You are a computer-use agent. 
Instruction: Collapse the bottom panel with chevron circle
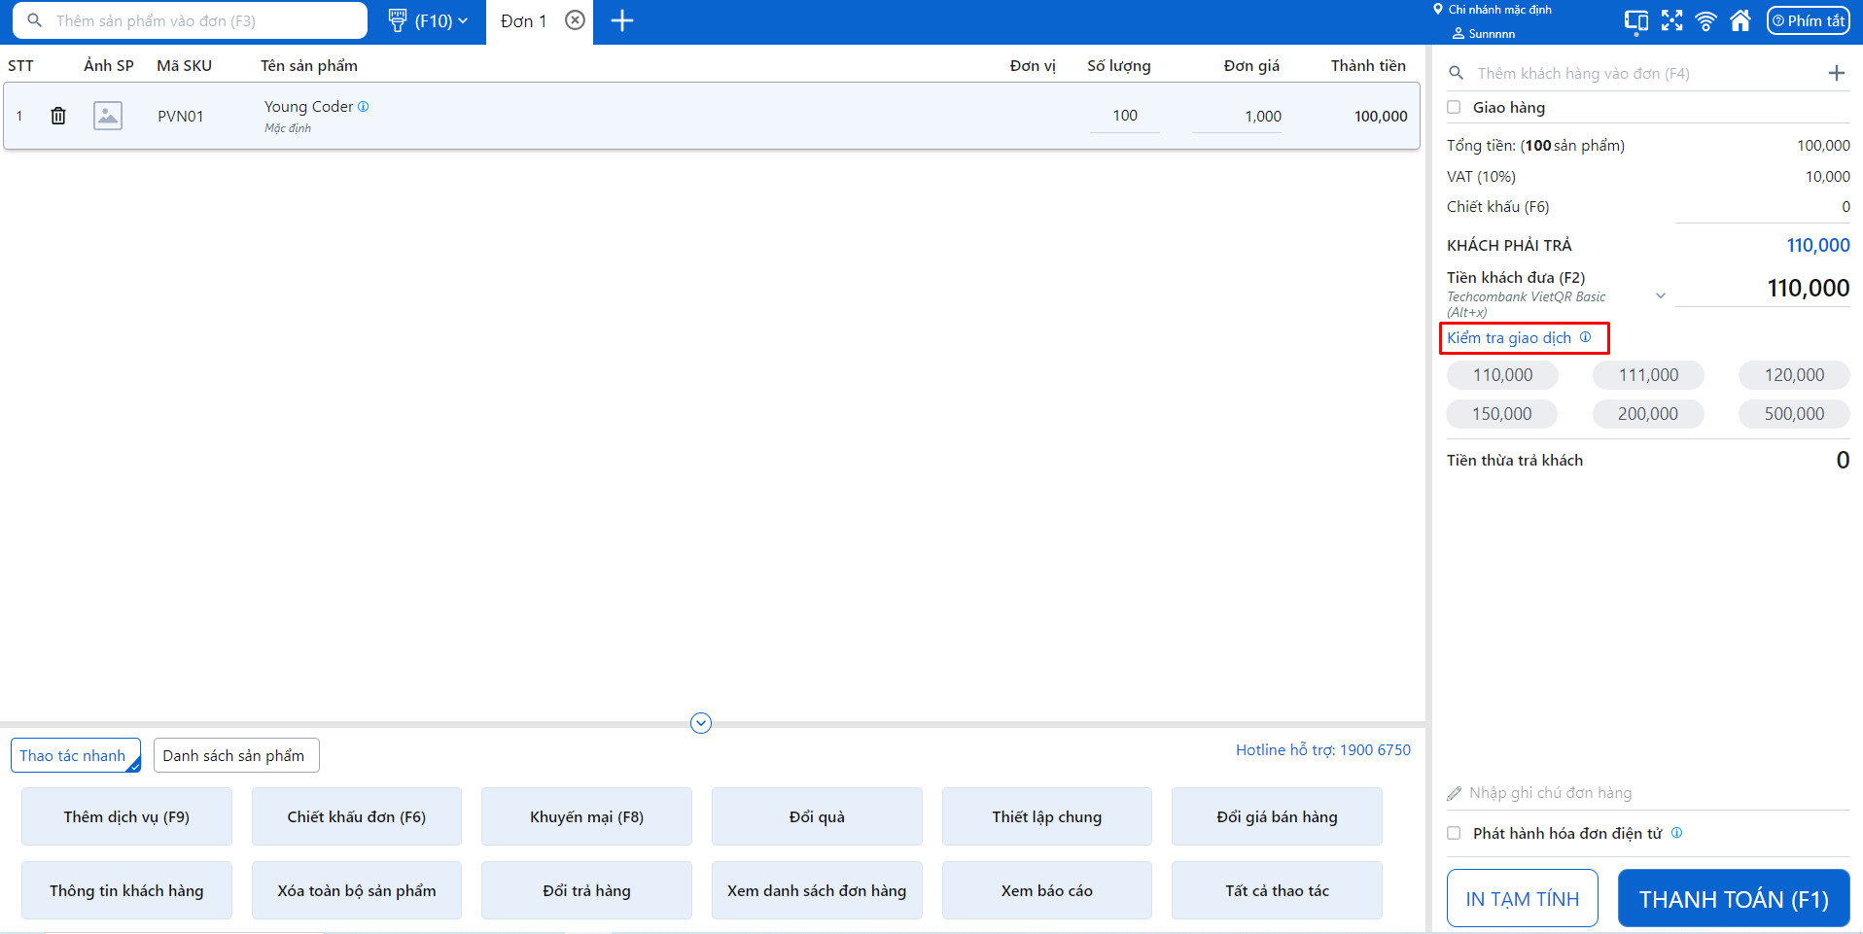point(701,723)
